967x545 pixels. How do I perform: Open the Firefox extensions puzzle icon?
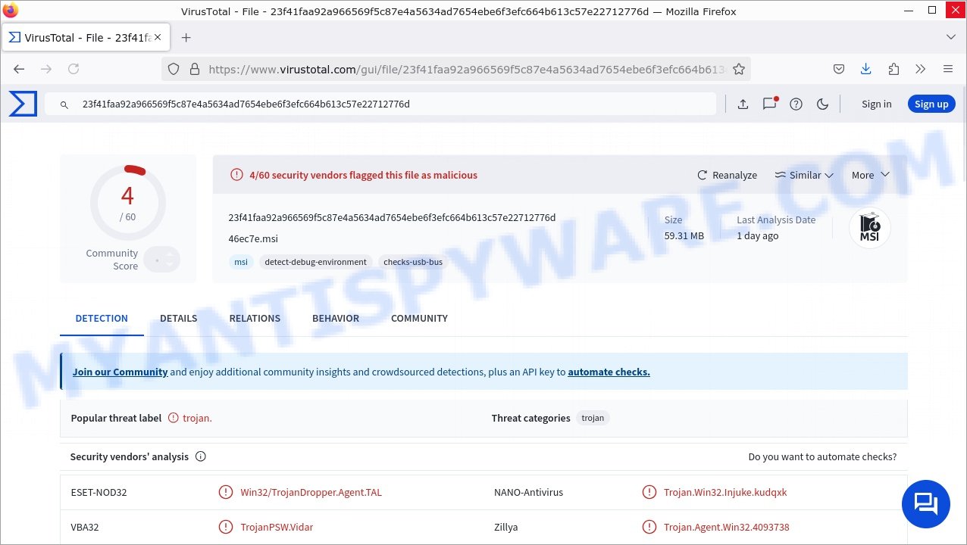coord(893,69)
